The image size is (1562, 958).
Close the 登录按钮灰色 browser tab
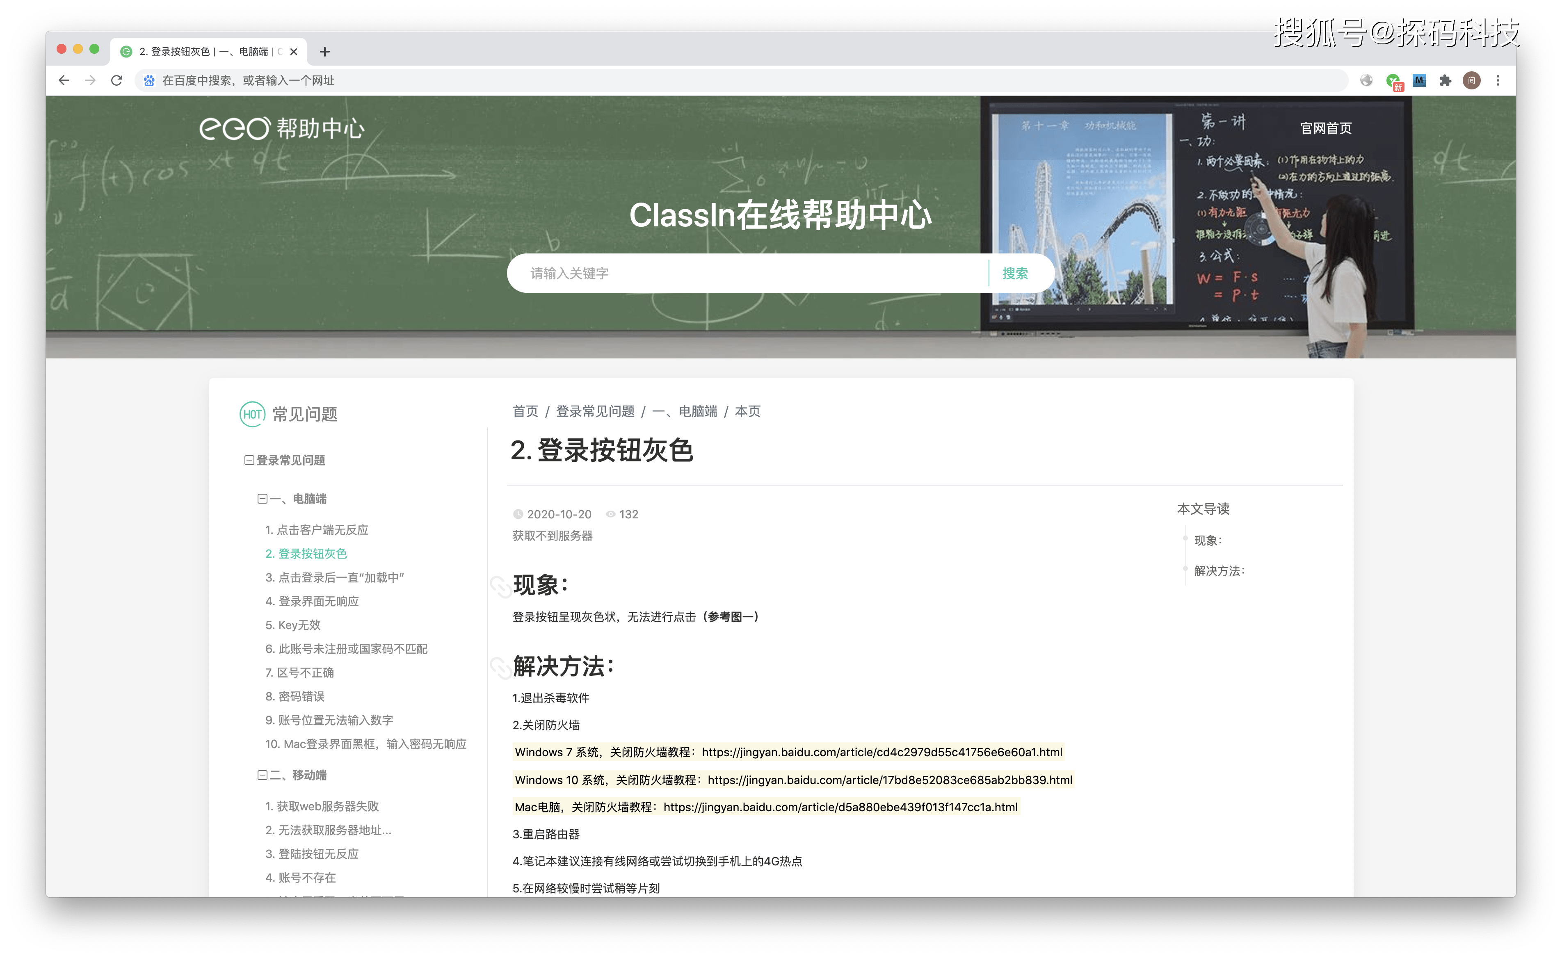point(294,51)
